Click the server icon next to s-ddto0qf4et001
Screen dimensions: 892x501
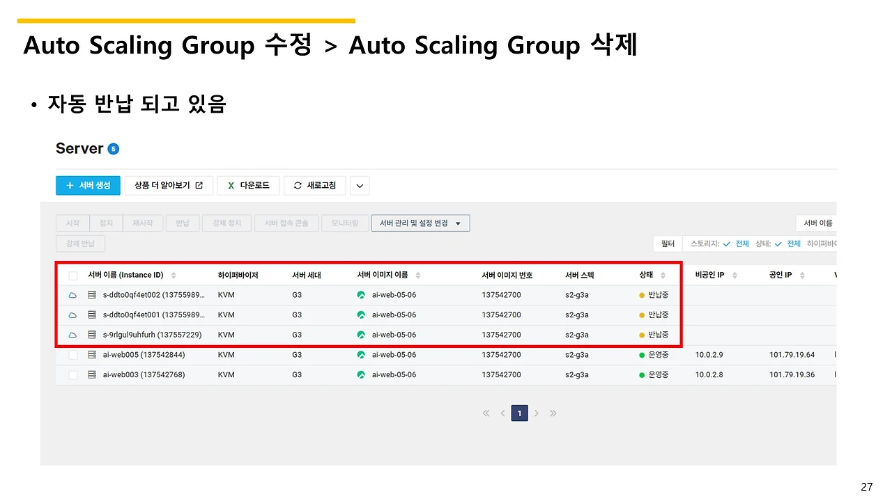92,315
